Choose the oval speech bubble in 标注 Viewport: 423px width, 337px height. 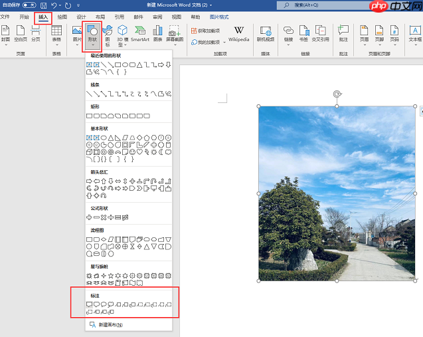point(104,304)
